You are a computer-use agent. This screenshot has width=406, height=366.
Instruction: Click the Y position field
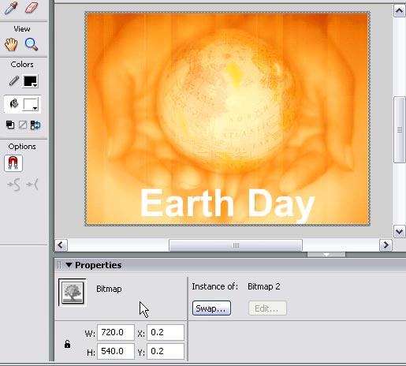pos(166,351)
